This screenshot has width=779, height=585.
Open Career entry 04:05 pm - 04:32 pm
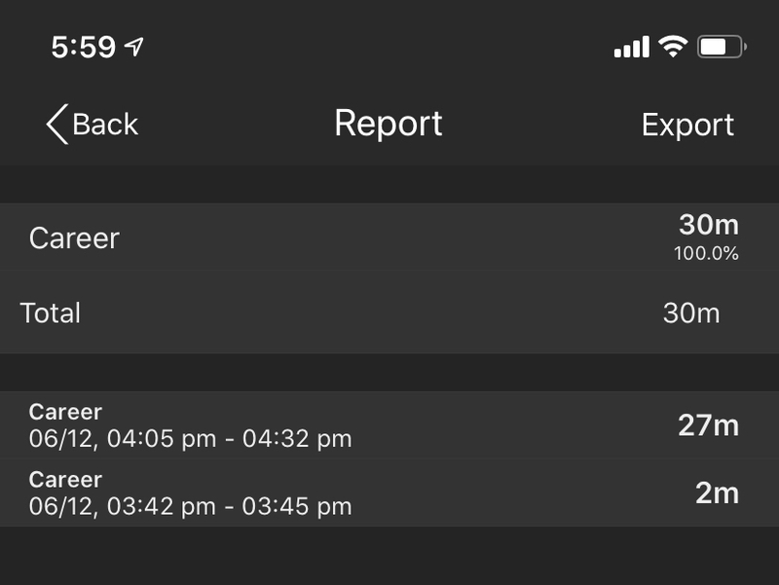pos(389,425)
